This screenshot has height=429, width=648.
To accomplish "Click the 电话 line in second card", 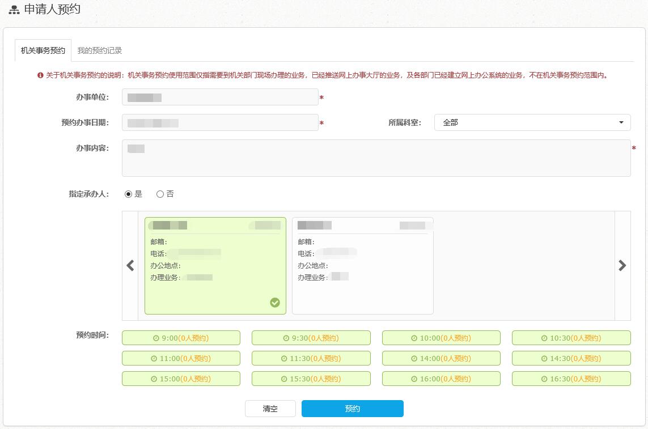I will click(x=327, y=253).
